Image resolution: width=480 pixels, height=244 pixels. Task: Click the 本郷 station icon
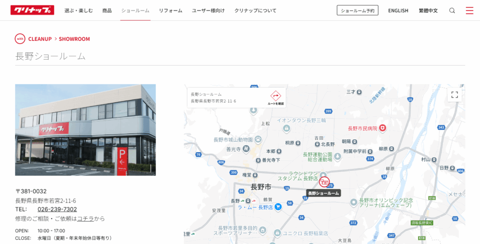[279, 152]
